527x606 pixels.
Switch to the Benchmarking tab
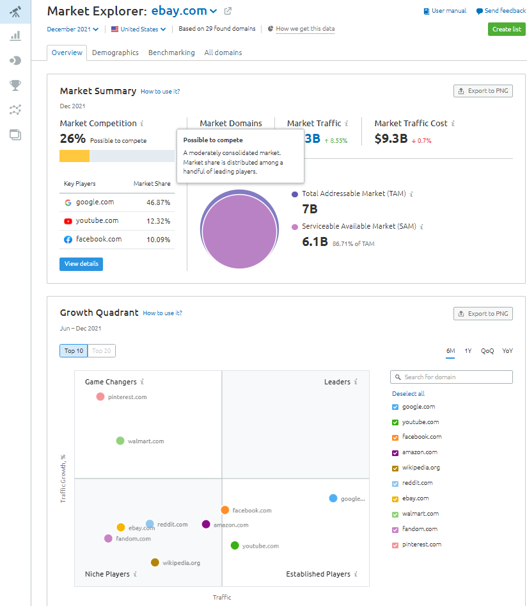pos(171,53)
